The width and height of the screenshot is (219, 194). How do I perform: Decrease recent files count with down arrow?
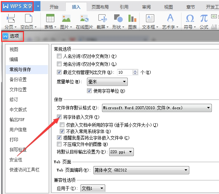pyautogui.click(x=135, y=74)
